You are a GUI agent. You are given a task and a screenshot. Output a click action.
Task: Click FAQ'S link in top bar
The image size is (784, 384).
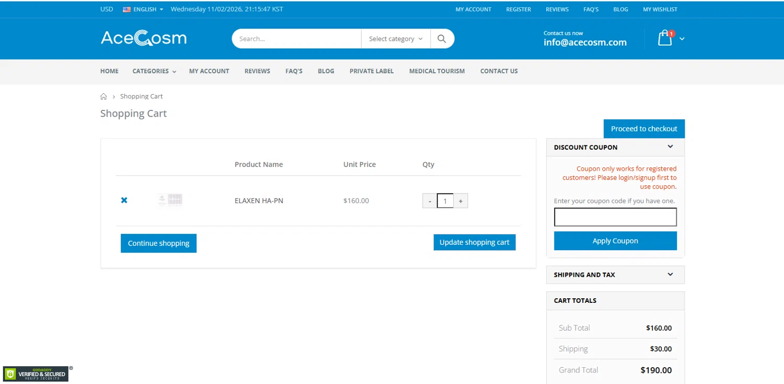591,9
